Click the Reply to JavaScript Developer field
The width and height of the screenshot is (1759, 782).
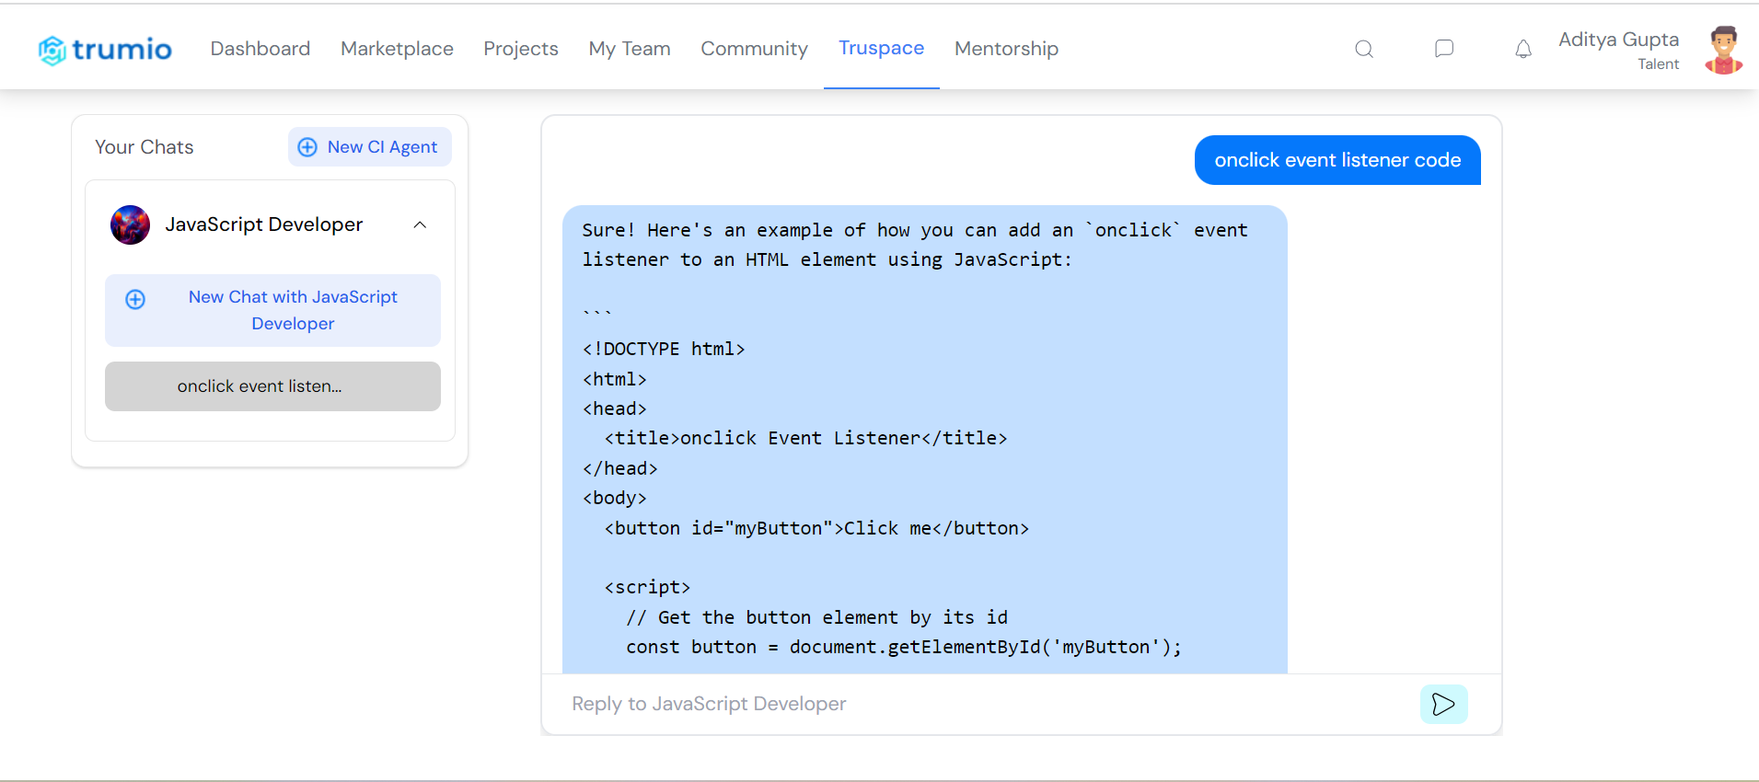985,705
